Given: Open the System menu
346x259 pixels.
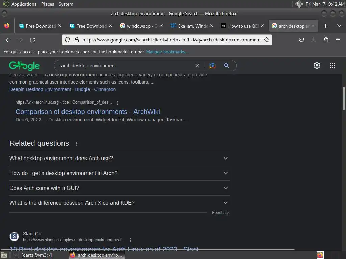Looking at the screenshot, I should pos(66,4).
